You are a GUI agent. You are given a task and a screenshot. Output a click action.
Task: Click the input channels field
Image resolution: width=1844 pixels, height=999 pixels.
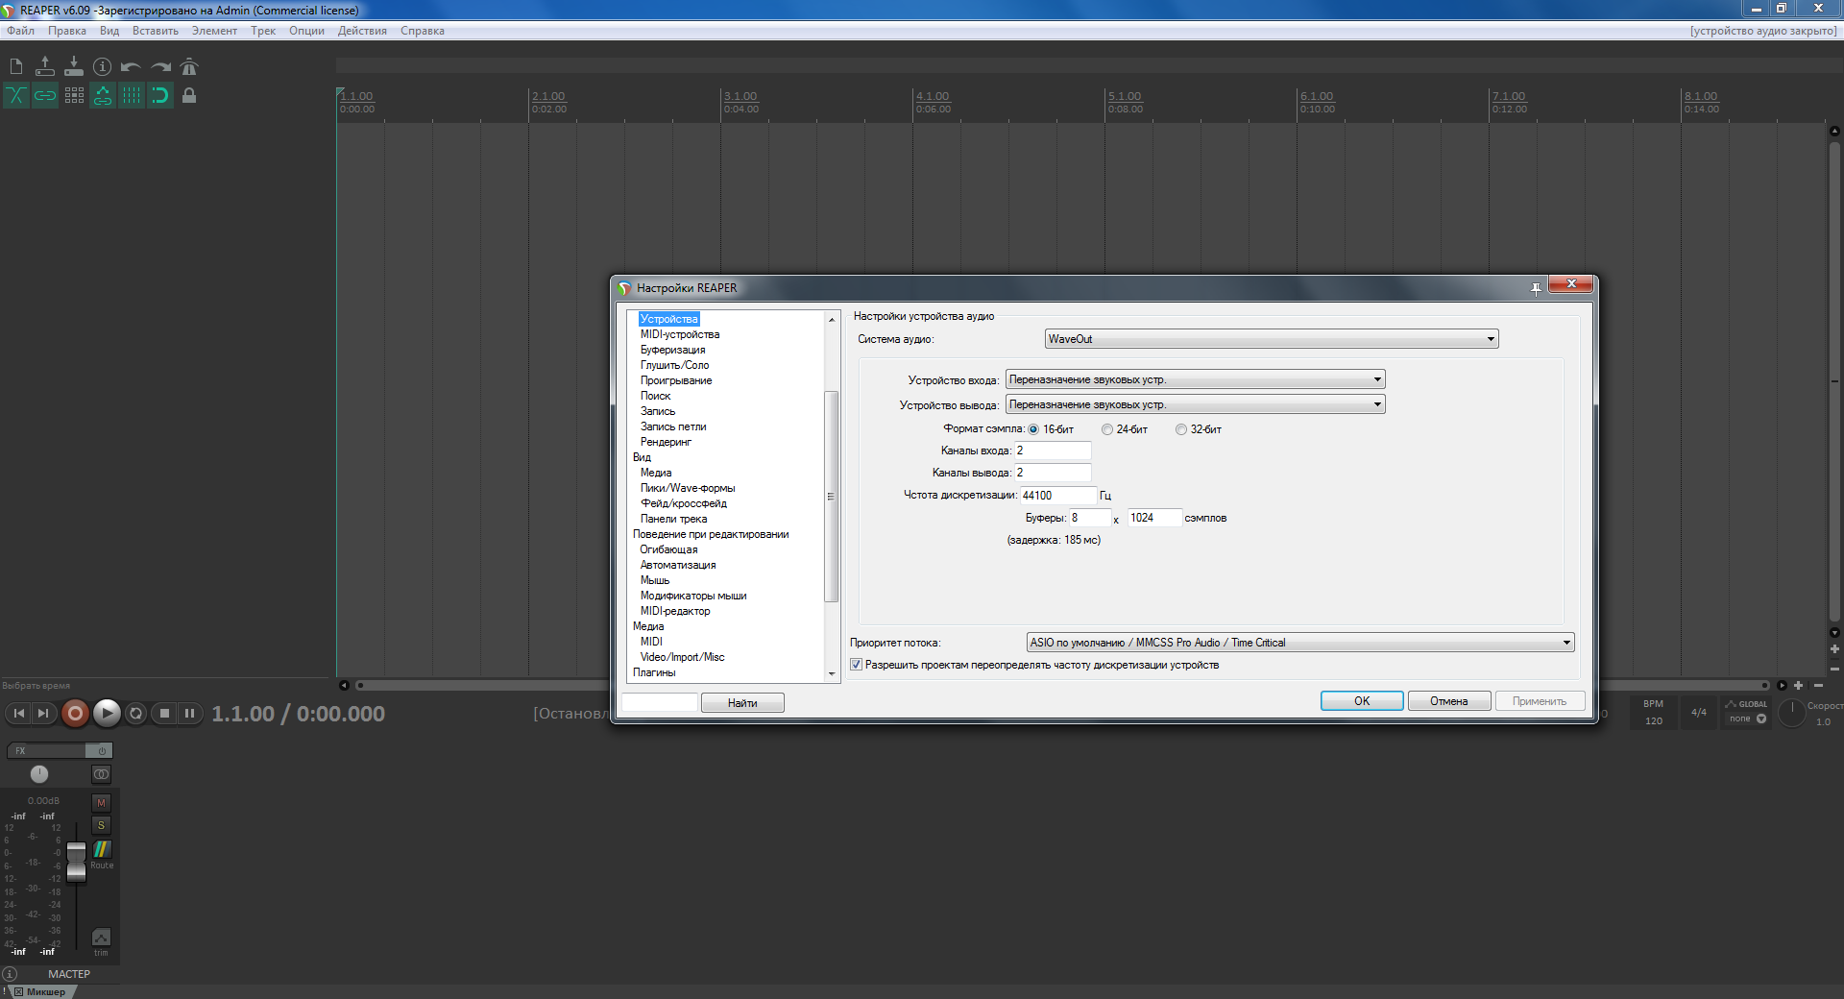click(x=1053, y=451)
